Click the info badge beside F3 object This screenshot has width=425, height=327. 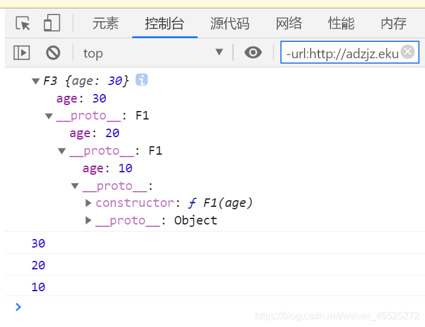pos(142,79)
